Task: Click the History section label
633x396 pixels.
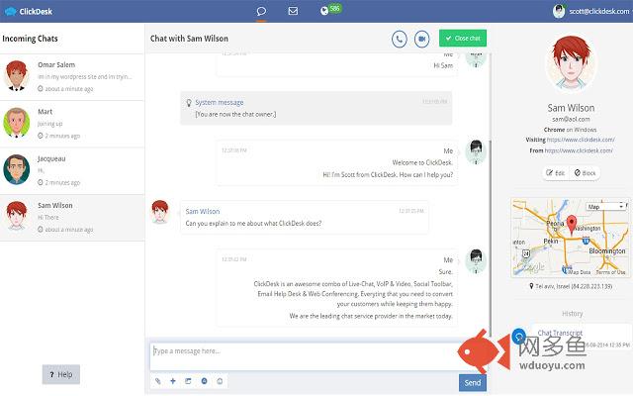Action: [x=572, y=313]
